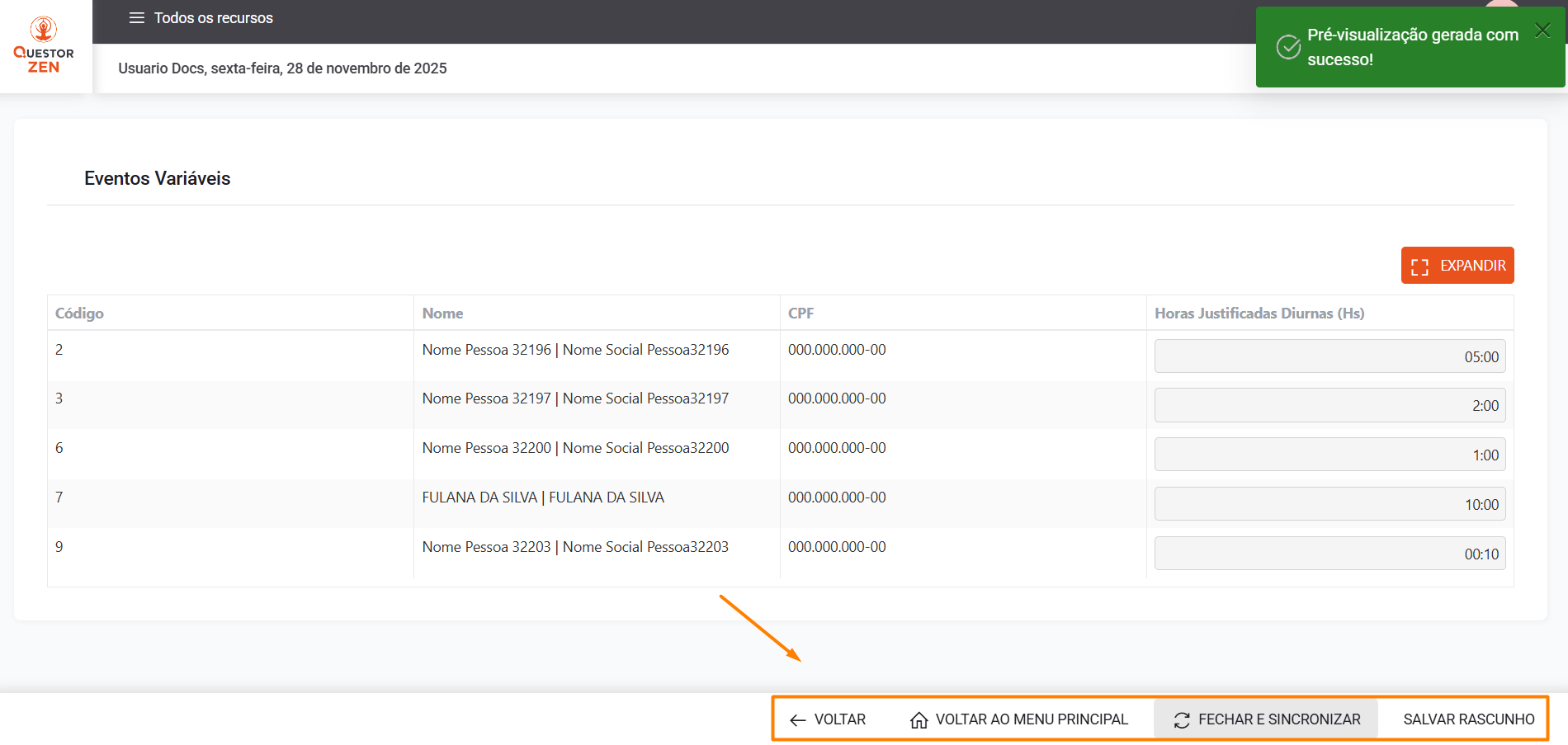This screenshot has height=745, width=1568.
Task: Focus the hours field showing 2:00
Action: point(1329,405)
